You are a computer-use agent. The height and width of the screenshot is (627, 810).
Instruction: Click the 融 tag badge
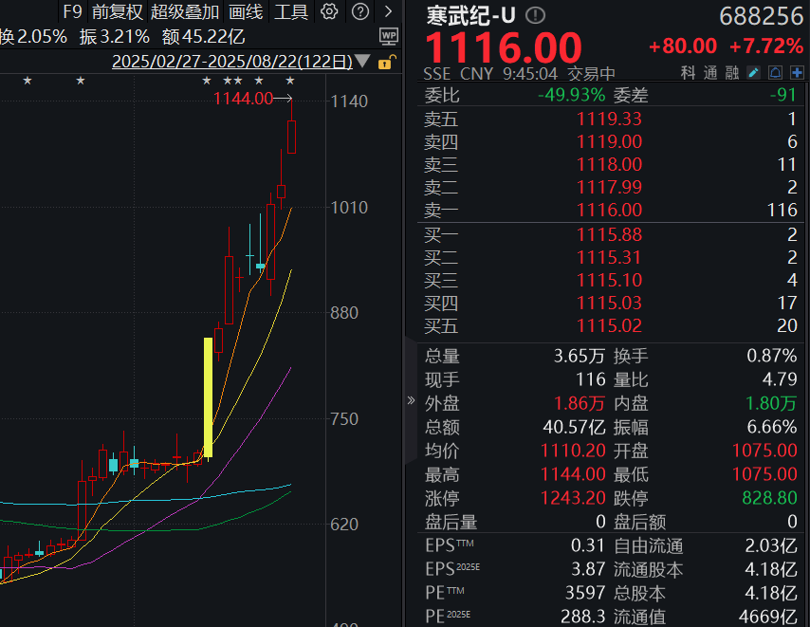(732, 73)
